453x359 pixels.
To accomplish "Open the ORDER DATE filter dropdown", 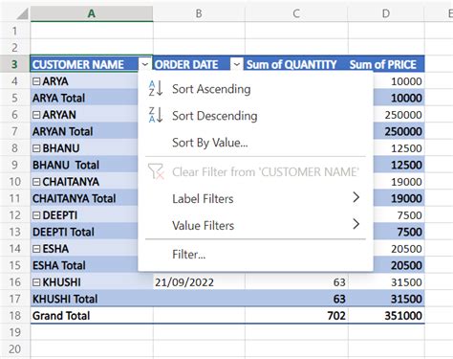I will pyautogui.click(x=237, y=64).
